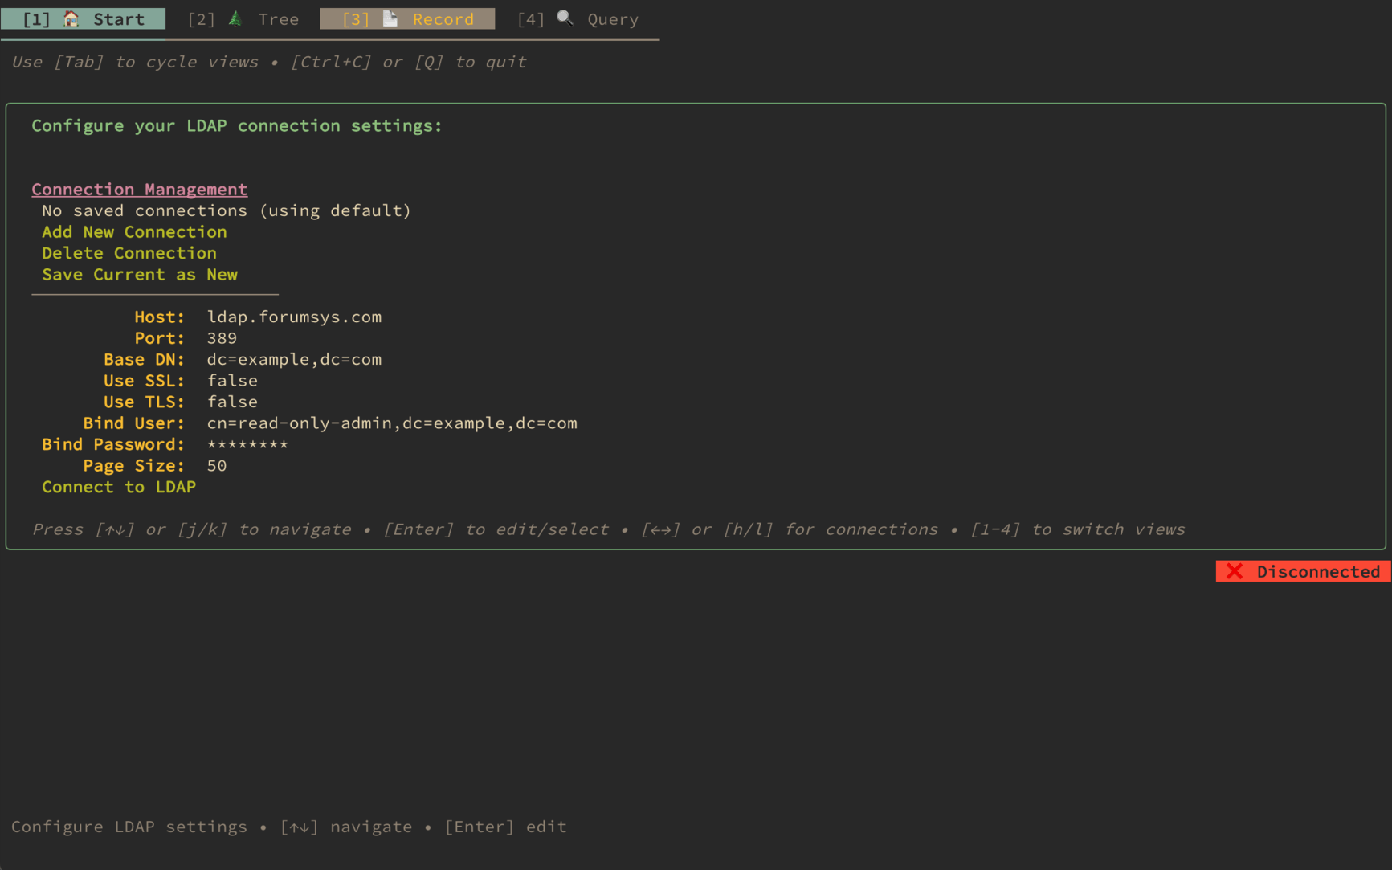Click the Bind Password: label

113,444
